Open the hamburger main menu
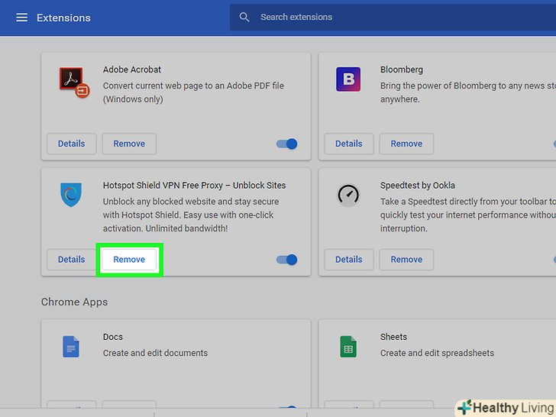 [x=21, y=18]
